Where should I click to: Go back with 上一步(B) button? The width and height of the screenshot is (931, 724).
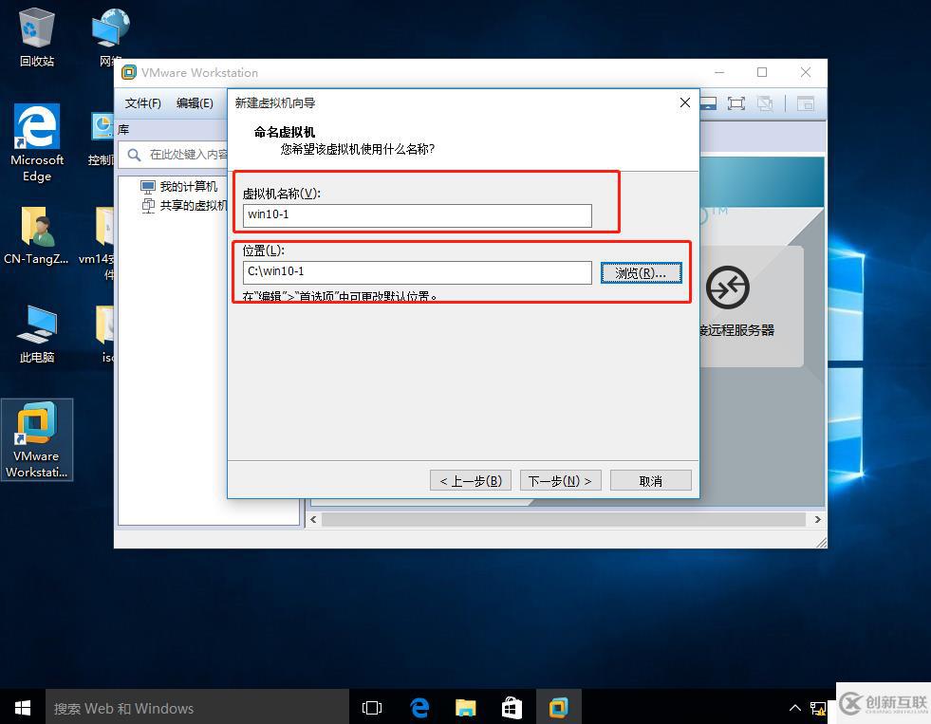click(x=471, y=481)
